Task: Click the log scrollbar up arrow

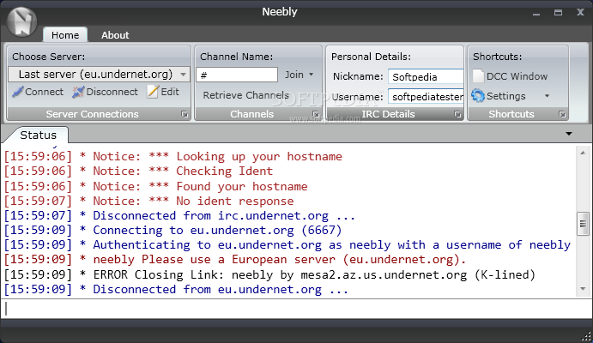Action: pos(583,153)
